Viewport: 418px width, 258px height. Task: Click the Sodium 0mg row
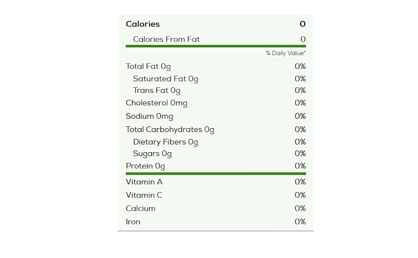coord(215,116)
